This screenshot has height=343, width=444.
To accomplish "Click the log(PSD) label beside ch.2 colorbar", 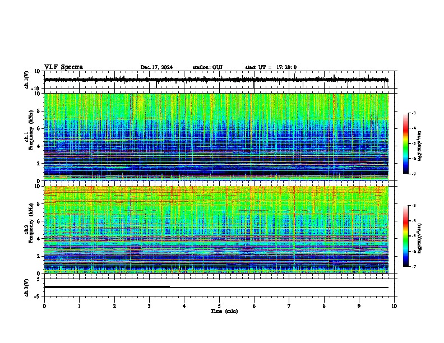I will [420, 238].
